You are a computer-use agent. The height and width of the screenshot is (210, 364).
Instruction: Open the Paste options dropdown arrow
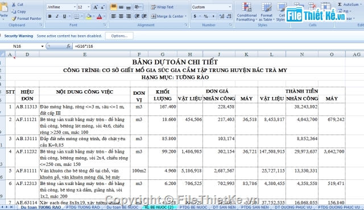[3, 19]
